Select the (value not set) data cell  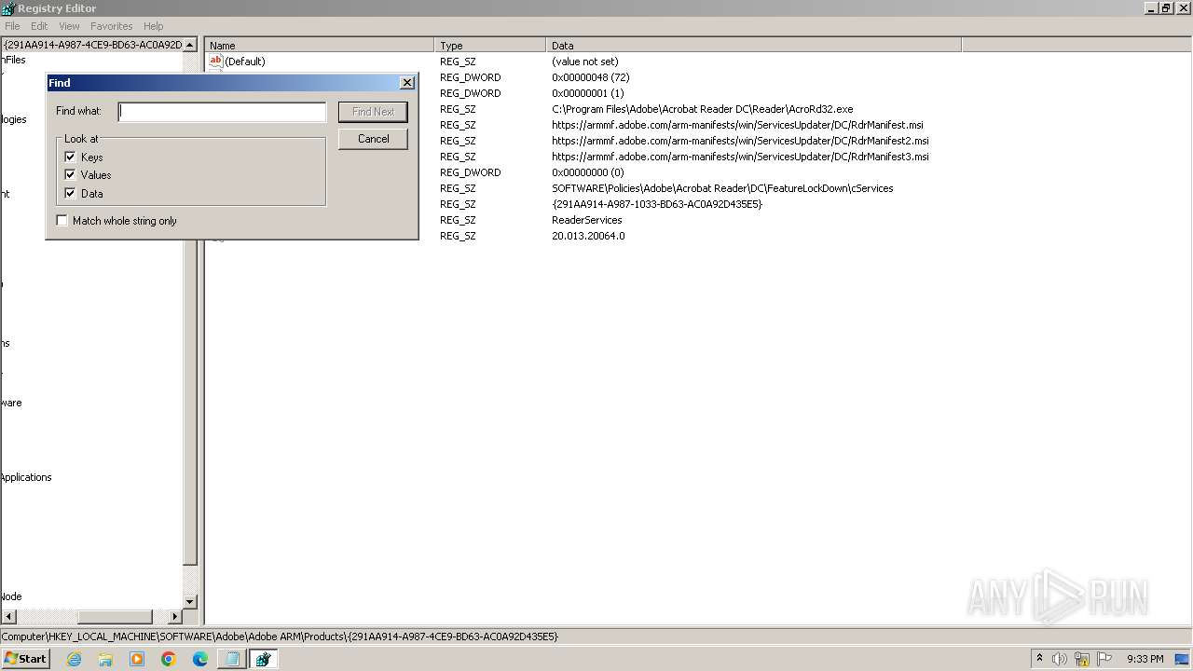coord(584,62)
